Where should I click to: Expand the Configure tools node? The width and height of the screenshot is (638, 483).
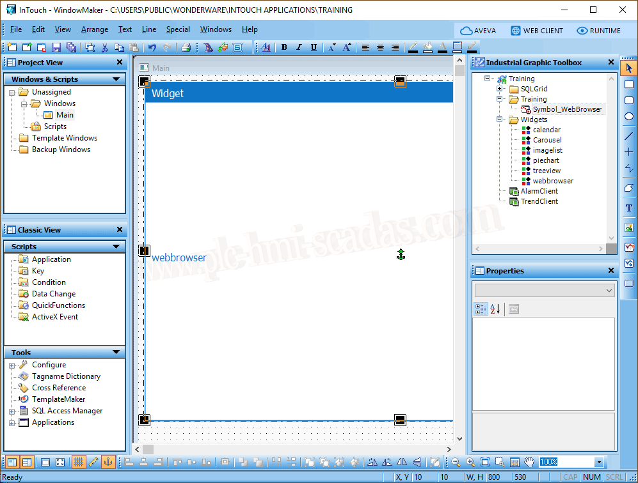12,365
